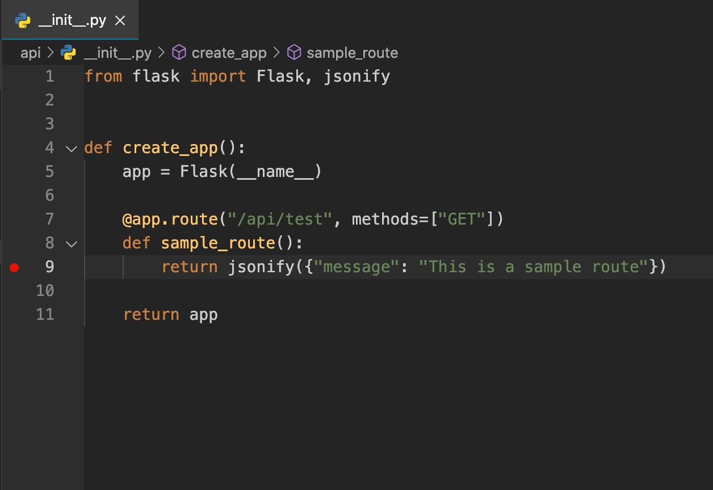Click the create_app symbol cube icon
Viewport: 713px width, 490px height.
pyautogui.click(x=179, y=53)
